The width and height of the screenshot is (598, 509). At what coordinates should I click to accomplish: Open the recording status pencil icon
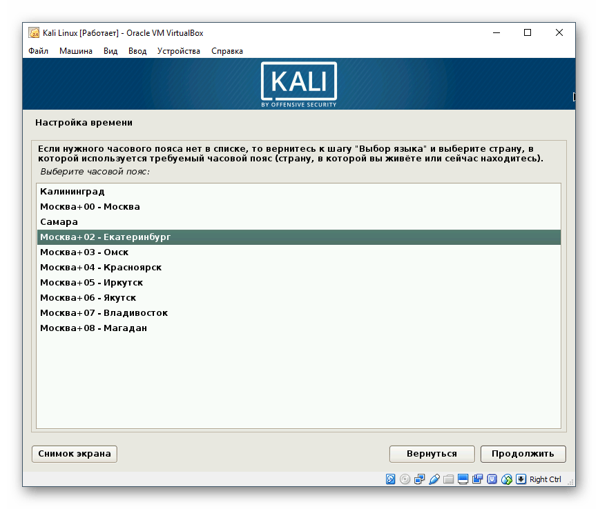tap(433, 479)
